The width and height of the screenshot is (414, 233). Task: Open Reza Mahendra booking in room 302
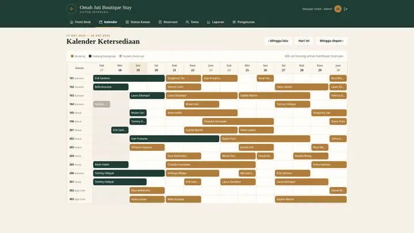[147, 190]
